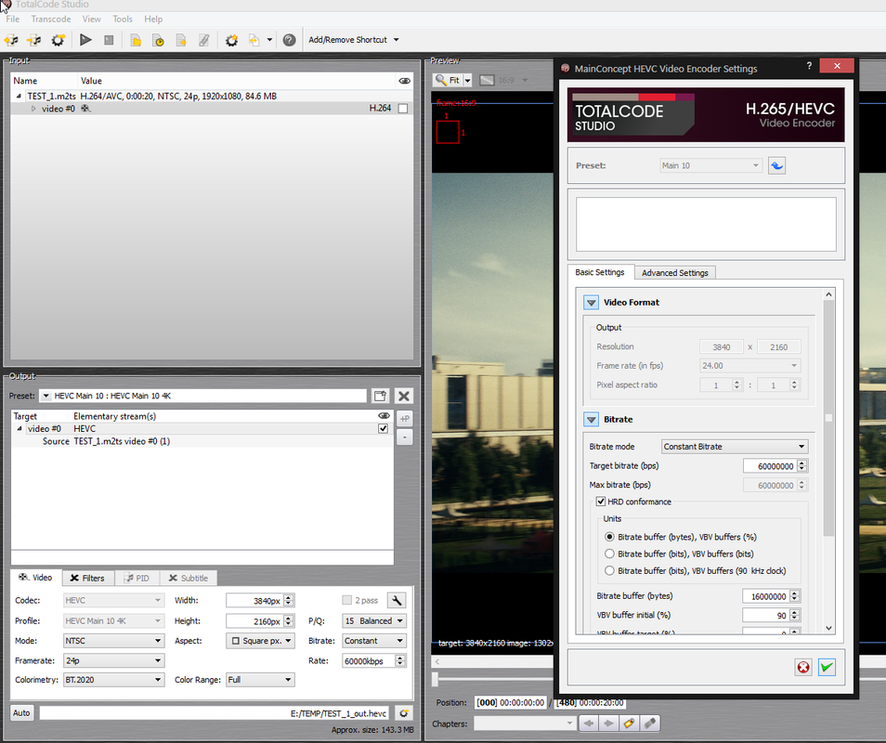Screen dimensions: 886x743
Task: Go to previous chapter arrow
Action: tap(589, 723)
